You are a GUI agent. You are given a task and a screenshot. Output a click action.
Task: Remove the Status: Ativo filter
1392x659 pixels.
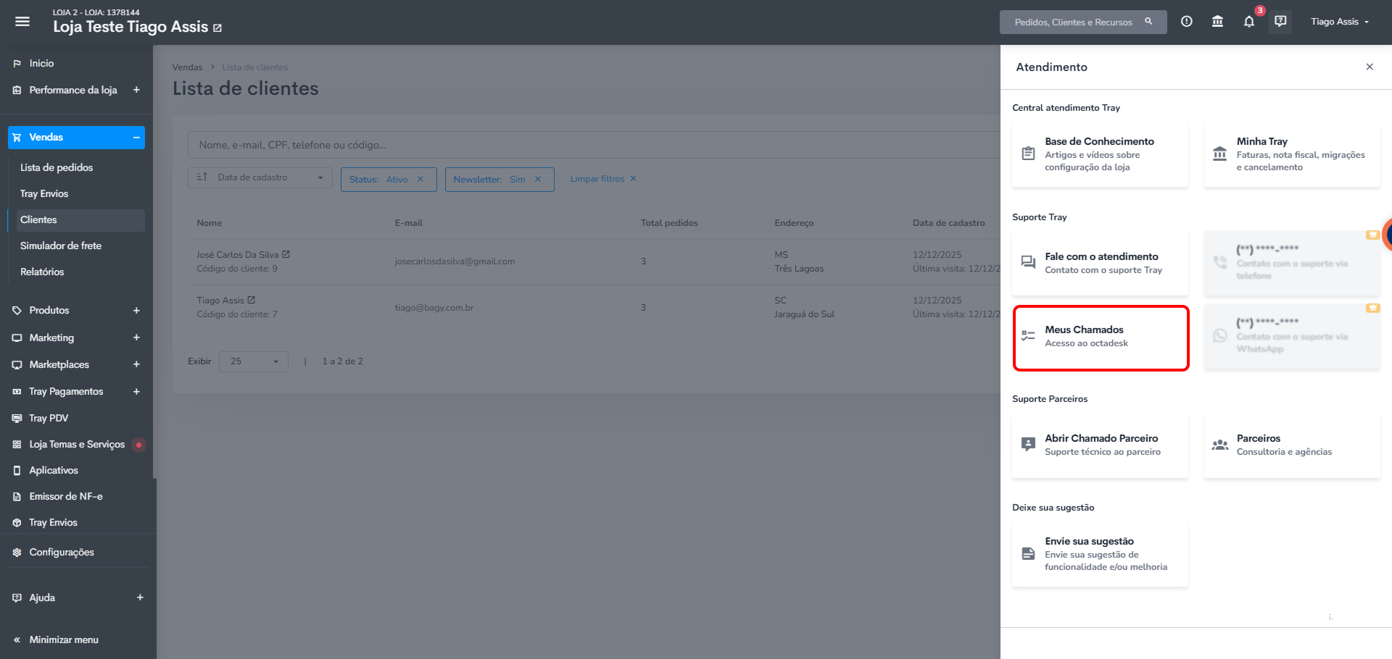pos(420,180)
